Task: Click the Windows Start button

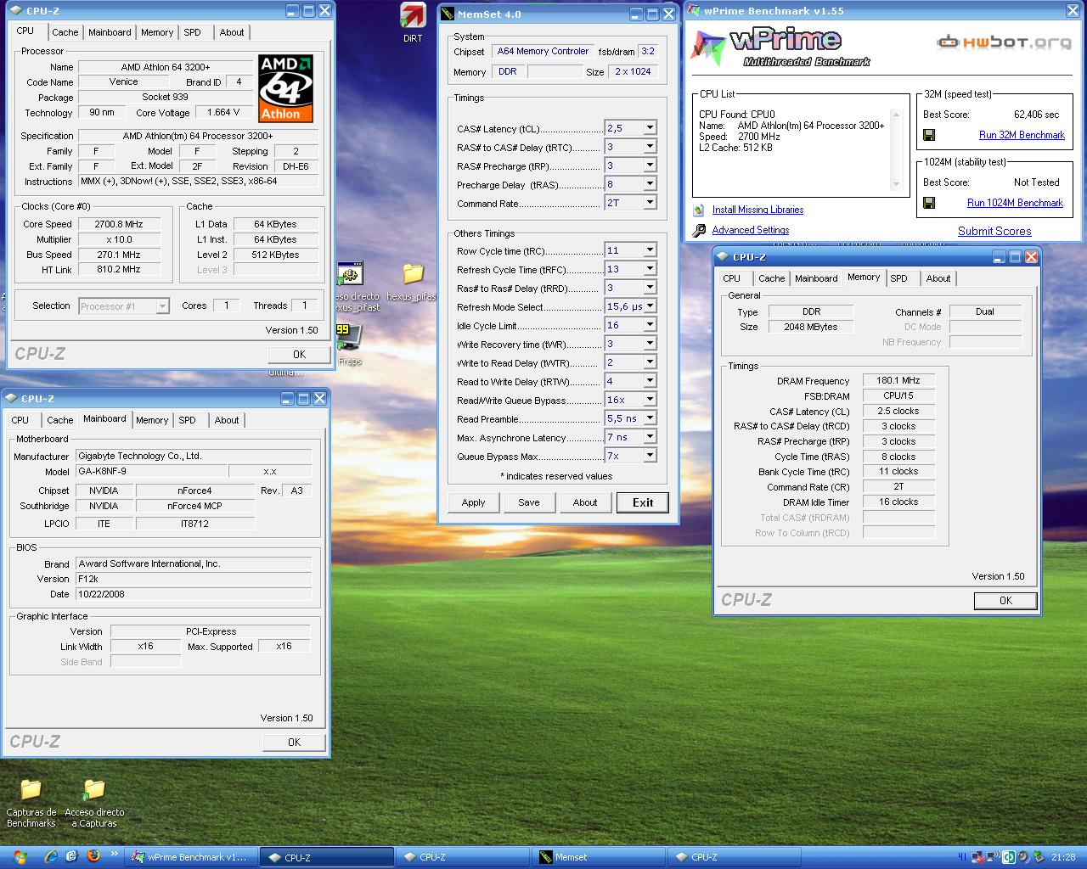Action: pyautogui.click(x=20, y=857)
